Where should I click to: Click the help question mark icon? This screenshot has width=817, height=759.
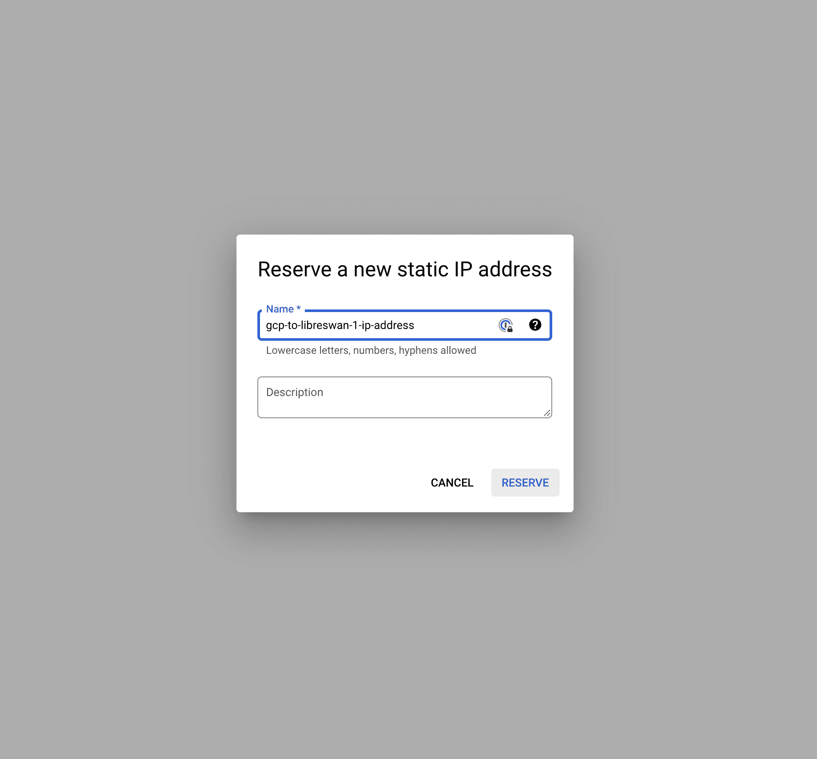535,325
